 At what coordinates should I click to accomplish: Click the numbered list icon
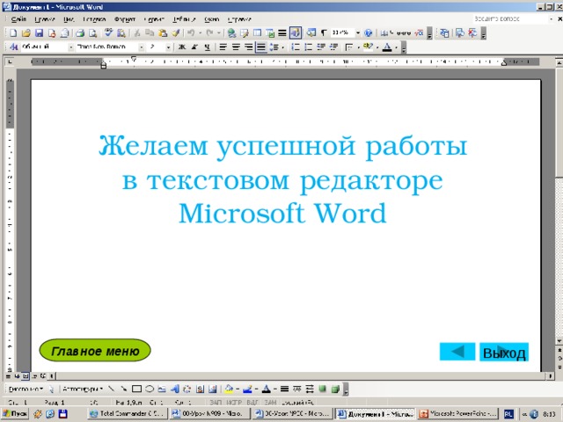296,47
